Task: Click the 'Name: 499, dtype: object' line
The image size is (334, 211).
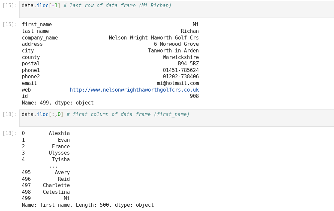Action: click(x=58, y=103)
